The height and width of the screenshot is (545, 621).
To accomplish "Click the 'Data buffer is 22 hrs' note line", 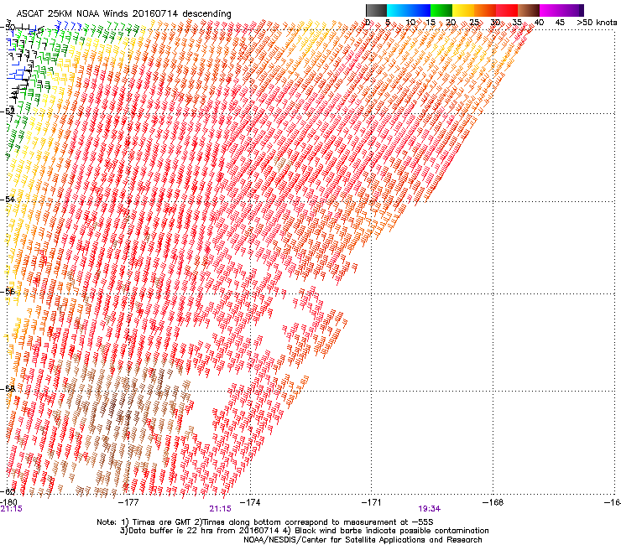I will pos(304,531).
